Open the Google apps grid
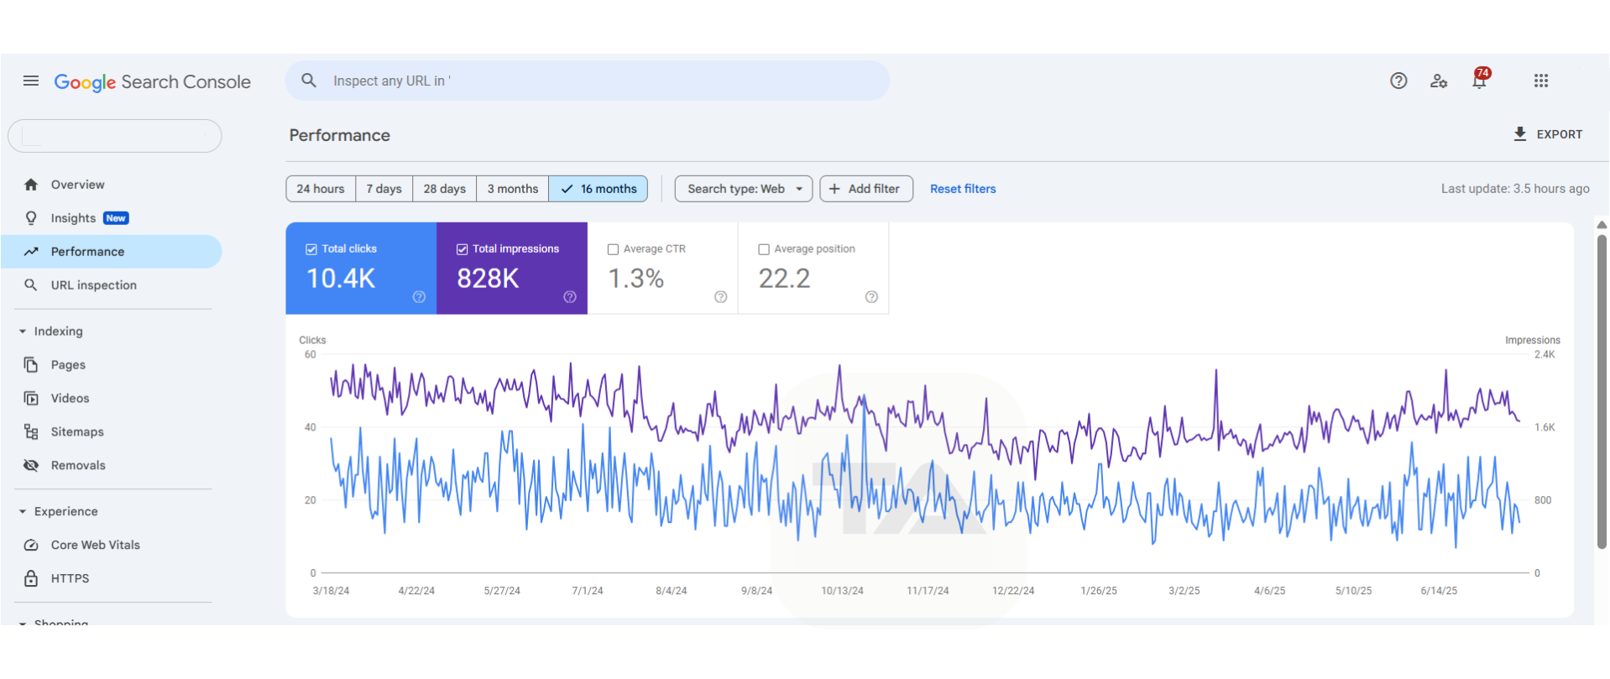Screen dimensions: 1610x679 (x=1540, y=81)
